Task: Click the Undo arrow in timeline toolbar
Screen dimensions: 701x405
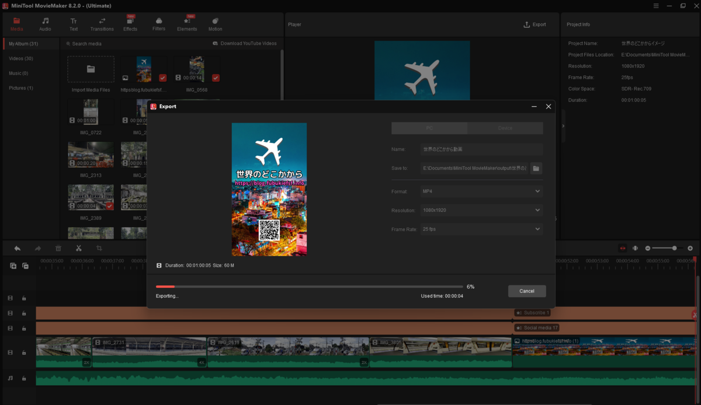Action: click(x=18, y=248)
